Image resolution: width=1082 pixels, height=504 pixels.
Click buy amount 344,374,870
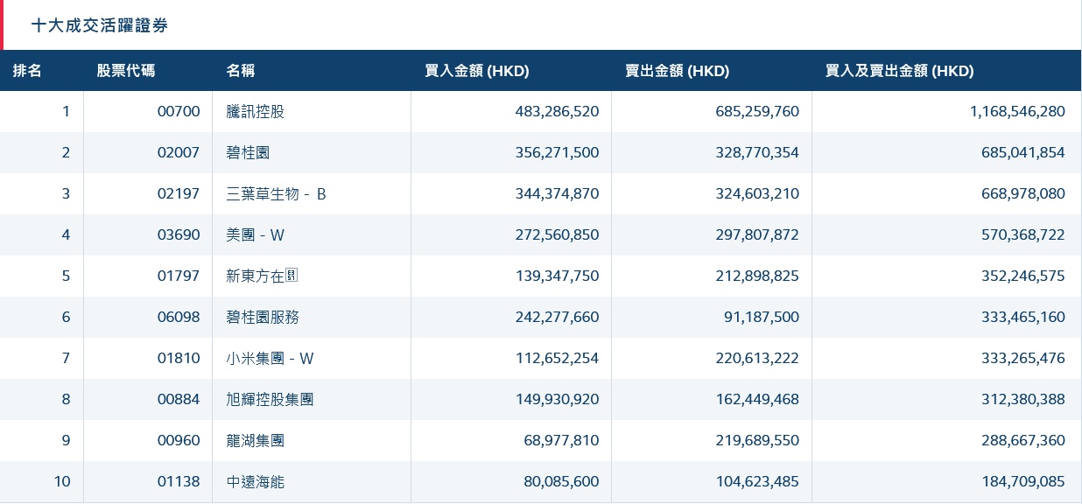(558, 194)
